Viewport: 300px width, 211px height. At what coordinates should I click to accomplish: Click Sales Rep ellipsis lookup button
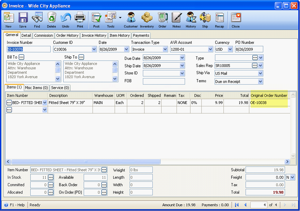point(255,65)
